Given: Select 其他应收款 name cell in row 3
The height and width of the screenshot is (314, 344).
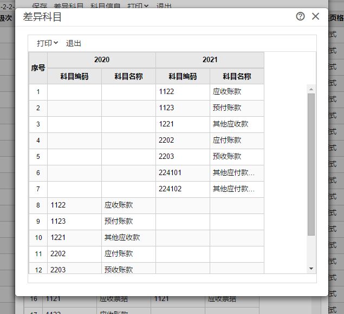Looking at the screenshot, I should [237, 124].
